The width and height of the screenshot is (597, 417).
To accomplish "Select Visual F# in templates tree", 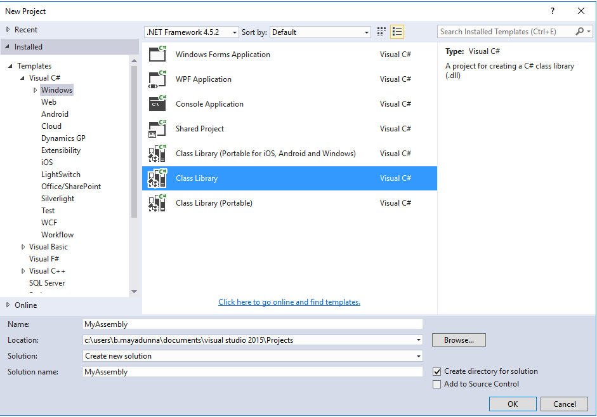I will tap(44, 259).
